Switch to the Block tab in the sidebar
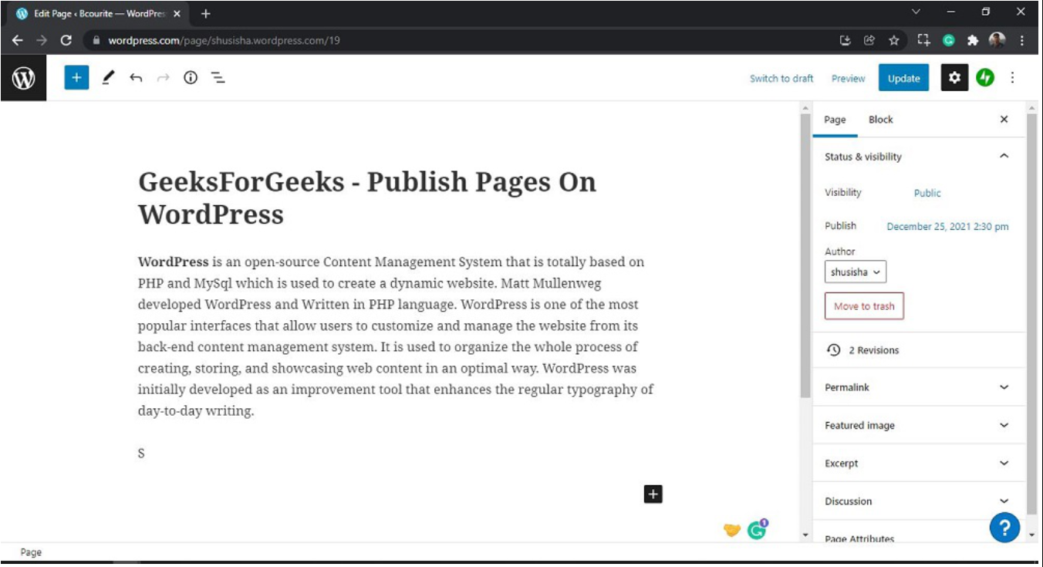The height and width of the screenshot is (567, 1043). pyautogui.click(x=880, y=120)
